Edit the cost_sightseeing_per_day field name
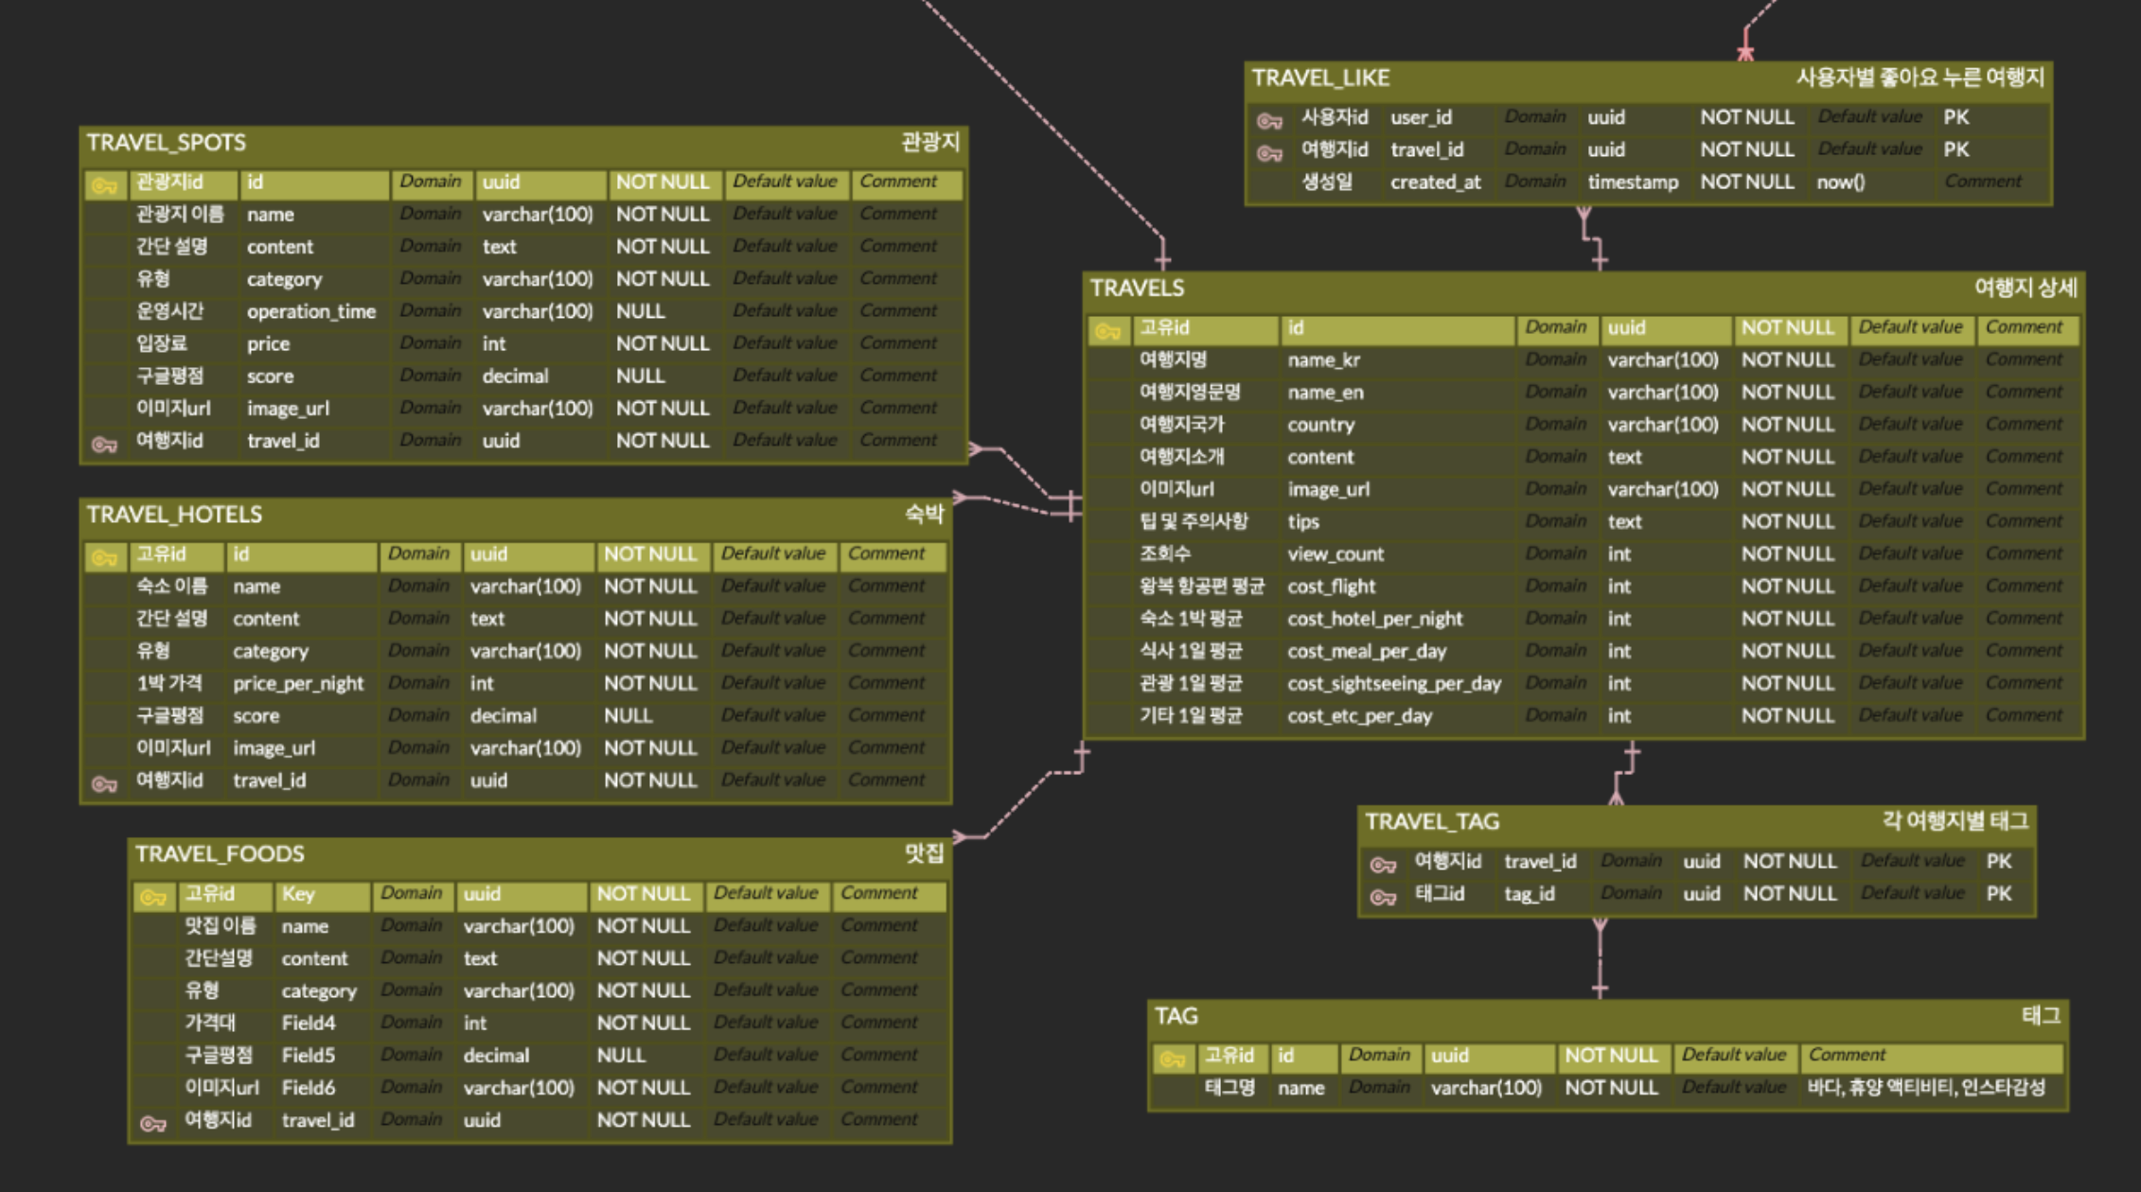This screenshot has width=2141, height=1192. tap(1393, 683)
